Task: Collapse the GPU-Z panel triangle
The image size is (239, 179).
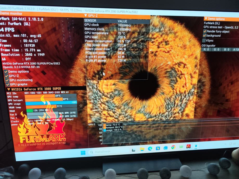Action: [x=86, y=16]
